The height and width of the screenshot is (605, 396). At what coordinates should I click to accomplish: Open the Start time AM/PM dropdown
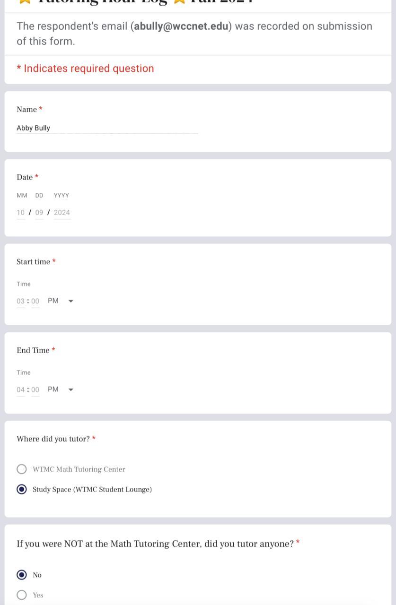(x=61, y=301)
